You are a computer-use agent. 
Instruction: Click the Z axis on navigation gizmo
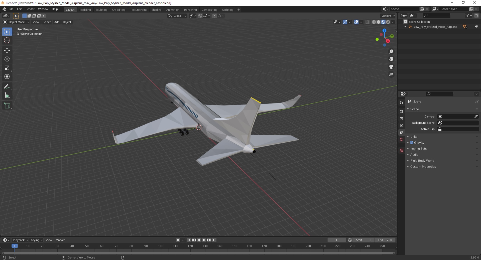384,30
